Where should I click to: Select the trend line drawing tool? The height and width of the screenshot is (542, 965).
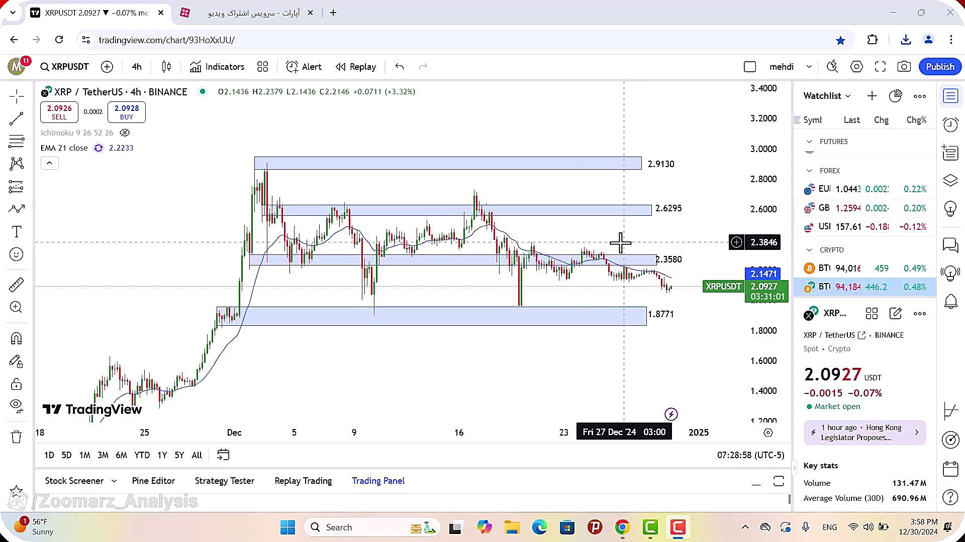click(16, 119)
